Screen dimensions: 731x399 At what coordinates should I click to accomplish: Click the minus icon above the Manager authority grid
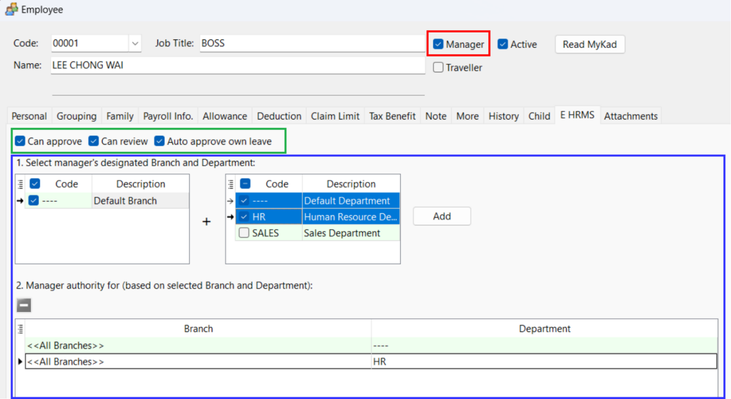24,305
